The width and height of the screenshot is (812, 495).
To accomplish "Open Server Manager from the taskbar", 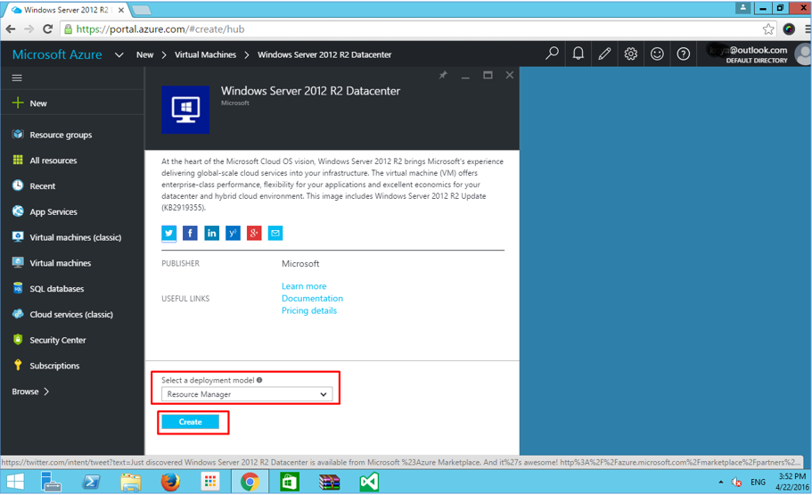I will tap(52, 482).
